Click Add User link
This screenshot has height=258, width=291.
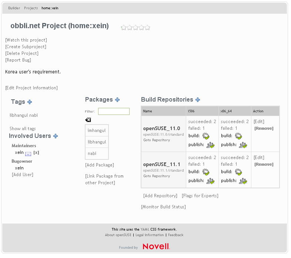coord(23,175)
